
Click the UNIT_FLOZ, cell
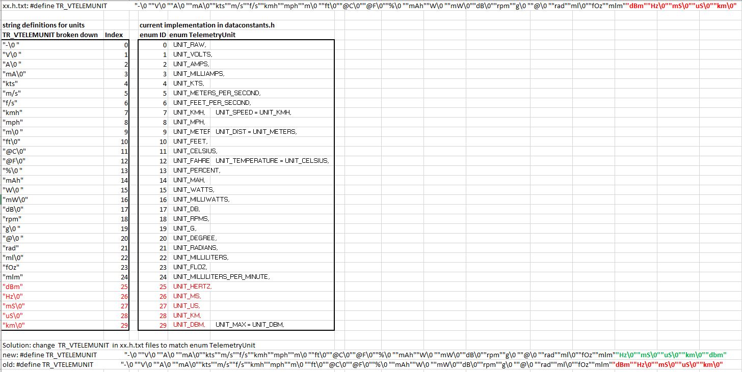(x=190, y=267)
